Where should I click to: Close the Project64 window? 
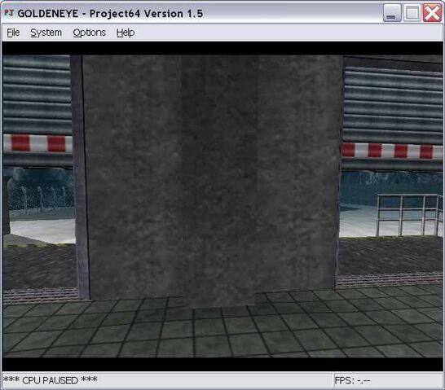[x=432, y=13]
